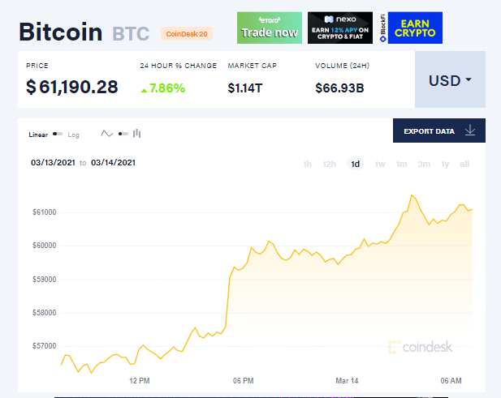Viewport: 501px width, 398px height.
Task: Click the nexo logo banner
Action: (340, 28)
